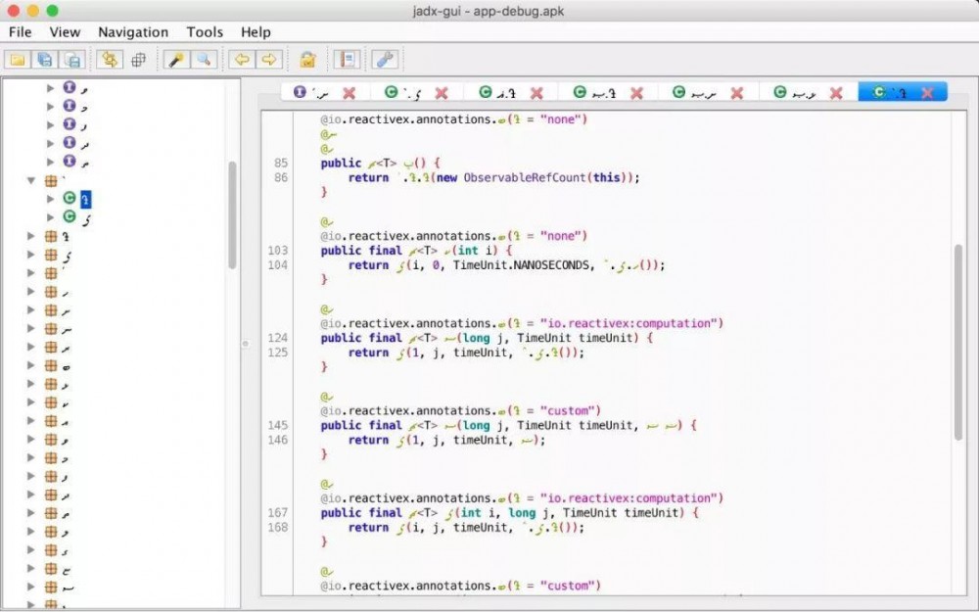Image resolution: width=979 pixels, height=612 pixels.
Task: Click the Open file folder icon
Action: click(x=18, y=60)
